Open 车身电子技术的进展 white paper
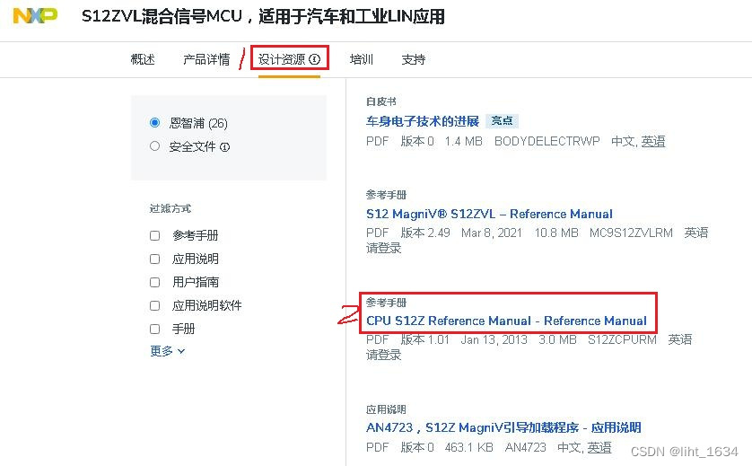This screenshot has width=752, height=466. [423, 121]
